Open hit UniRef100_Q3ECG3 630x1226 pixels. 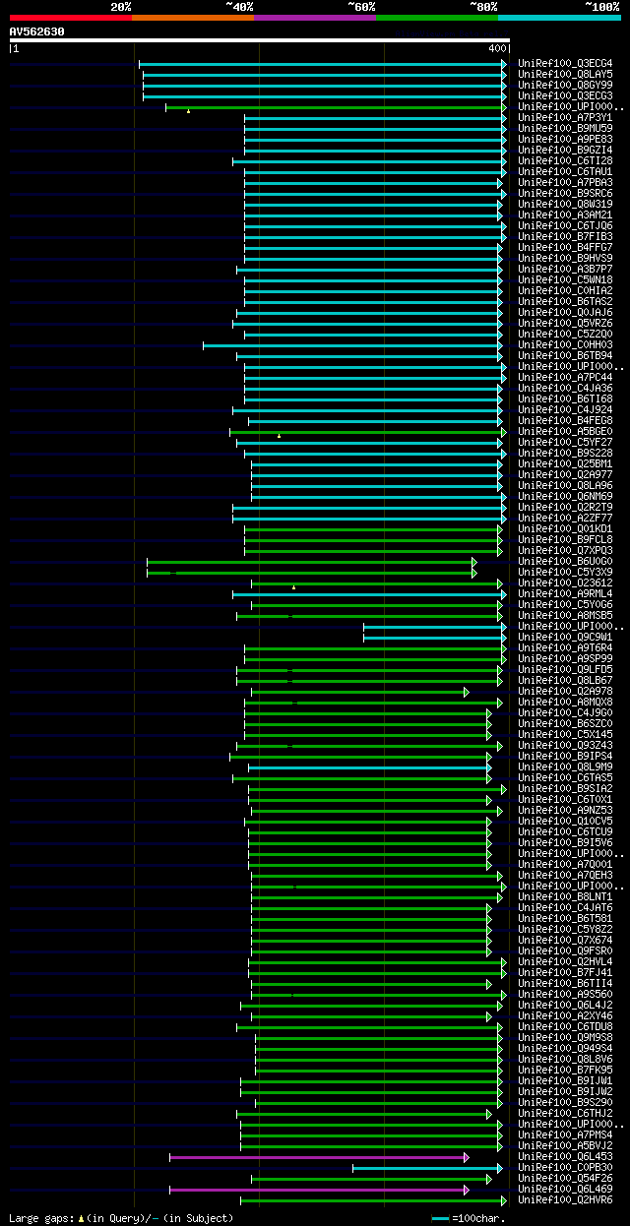pyautogui.click(x=565, y=96)
